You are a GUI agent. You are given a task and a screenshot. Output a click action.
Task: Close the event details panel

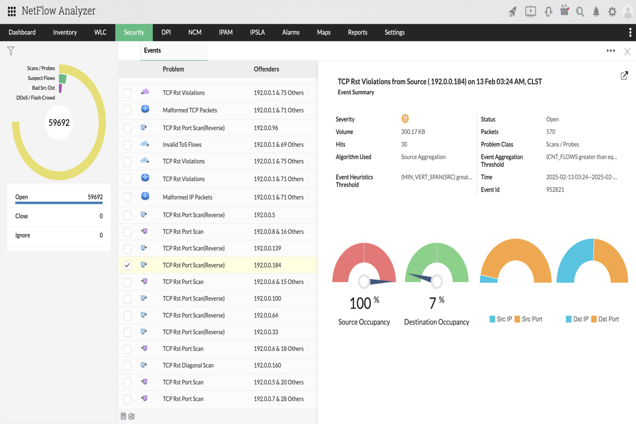coord(627,52)
